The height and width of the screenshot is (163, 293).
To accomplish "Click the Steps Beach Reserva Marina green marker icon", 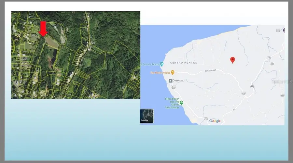I will pos(182,103).
